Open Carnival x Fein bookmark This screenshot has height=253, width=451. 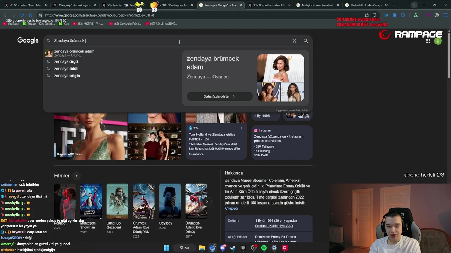(x=125, y=24)
